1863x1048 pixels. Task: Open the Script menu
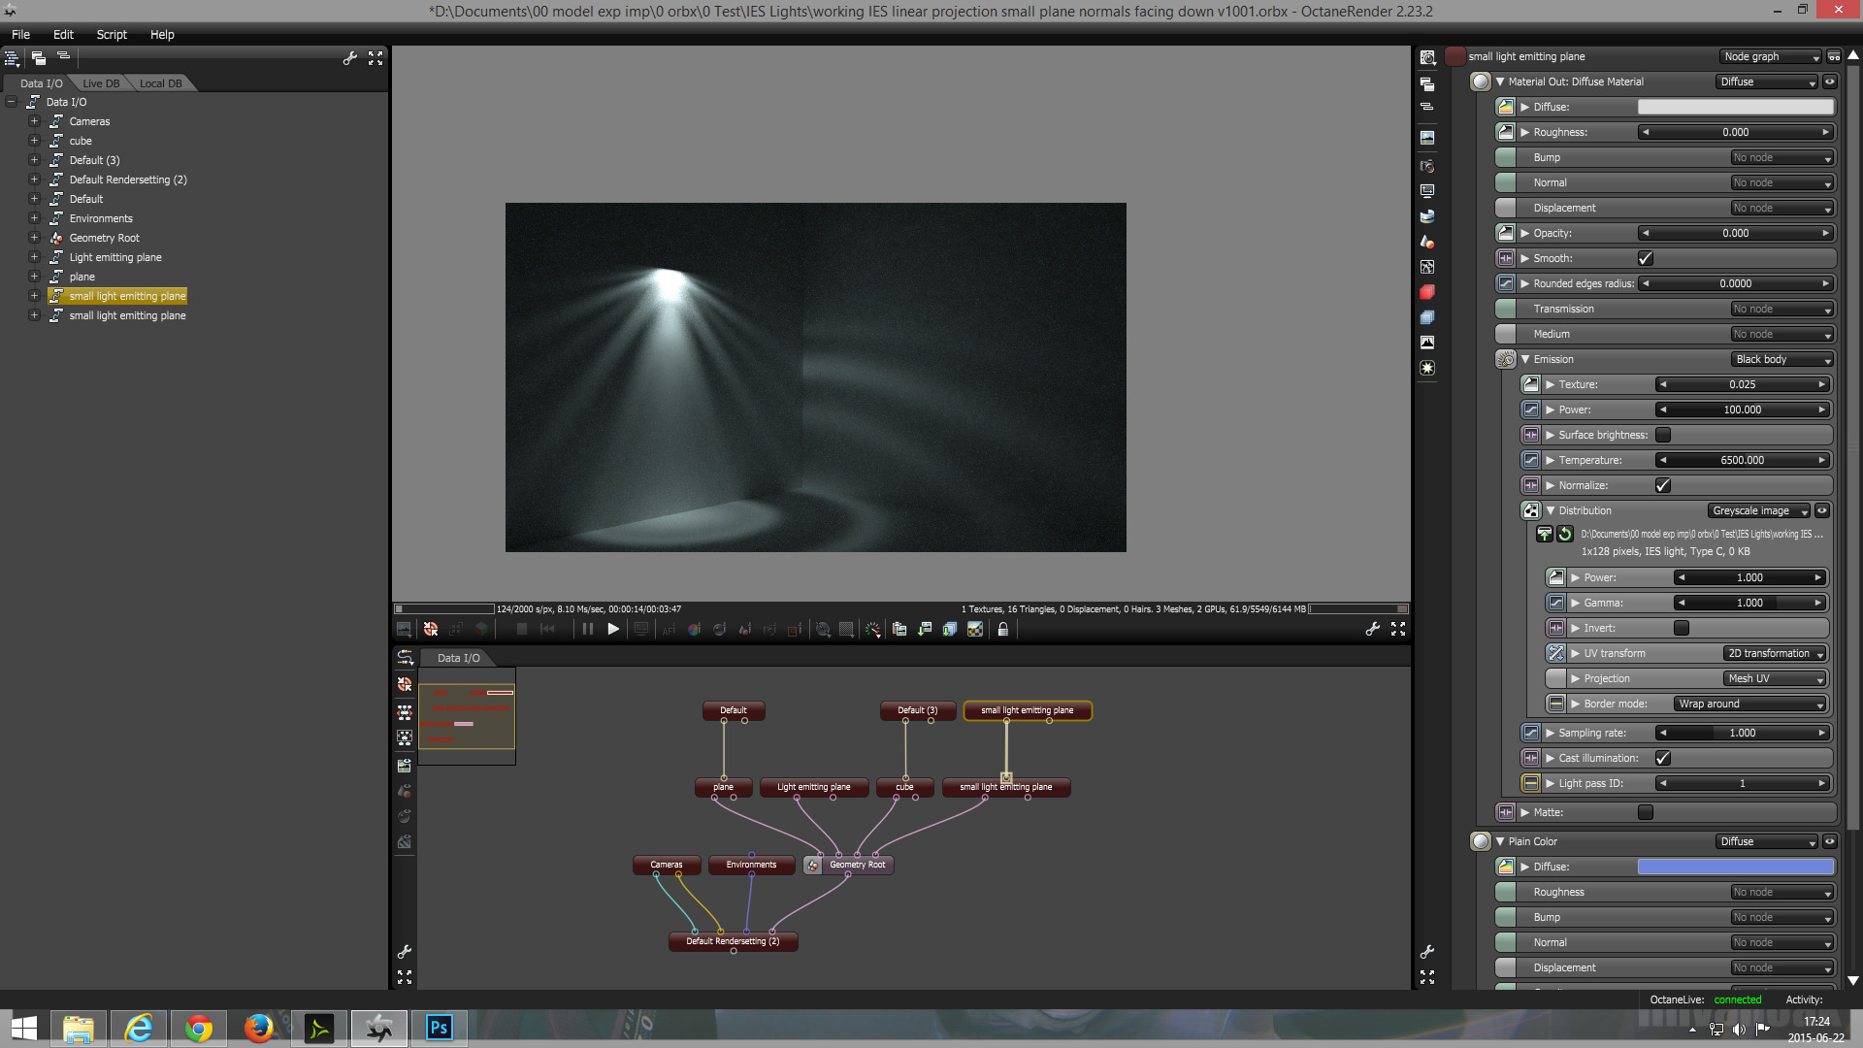(112, 34)
